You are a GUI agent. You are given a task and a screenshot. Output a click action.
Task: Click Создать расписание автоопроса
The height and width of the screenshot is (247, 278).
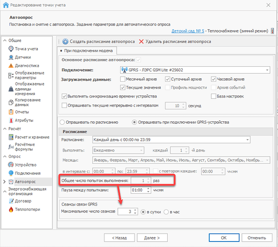(99, 42)
